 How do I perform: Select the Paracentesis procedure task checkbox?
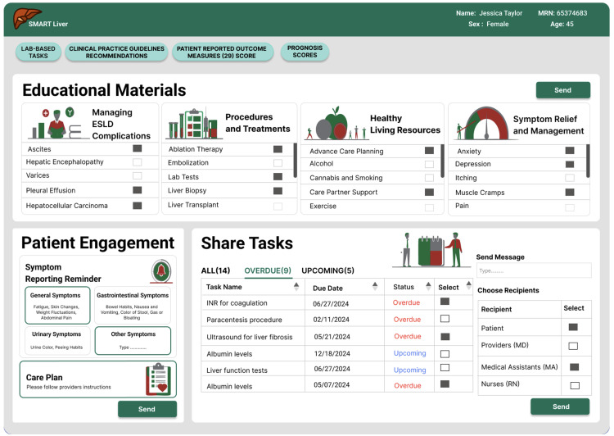(x=445, y=318)
